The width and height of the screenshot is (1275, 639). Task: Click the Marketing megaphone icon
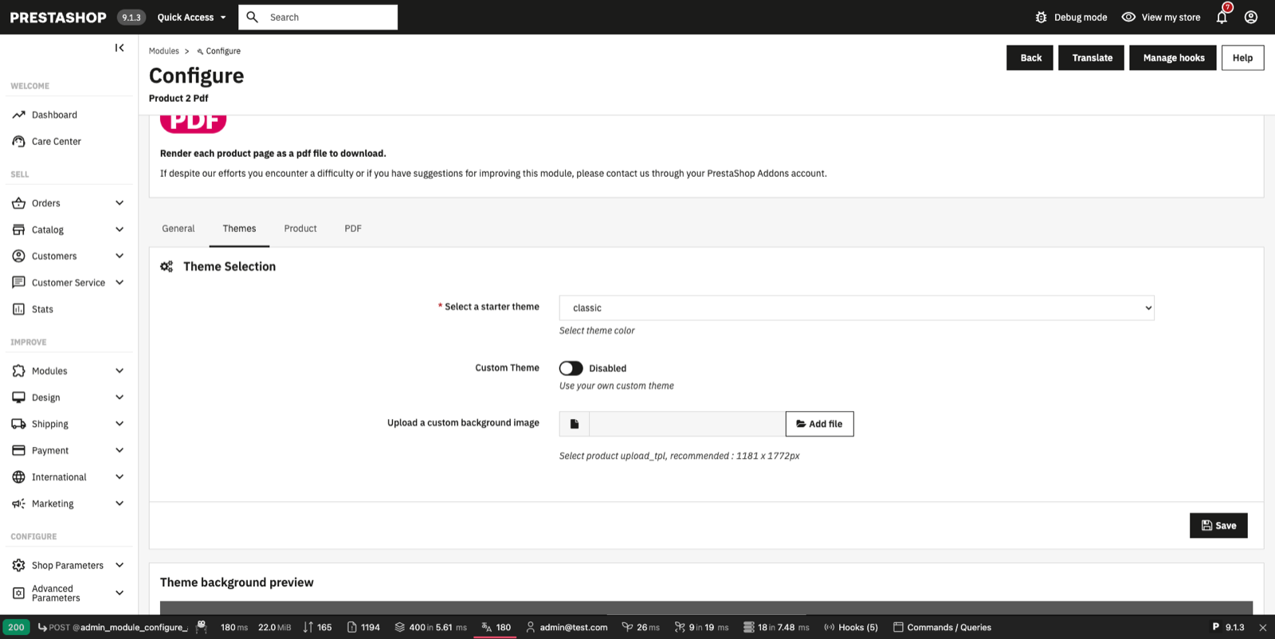(x=18, y=504)
